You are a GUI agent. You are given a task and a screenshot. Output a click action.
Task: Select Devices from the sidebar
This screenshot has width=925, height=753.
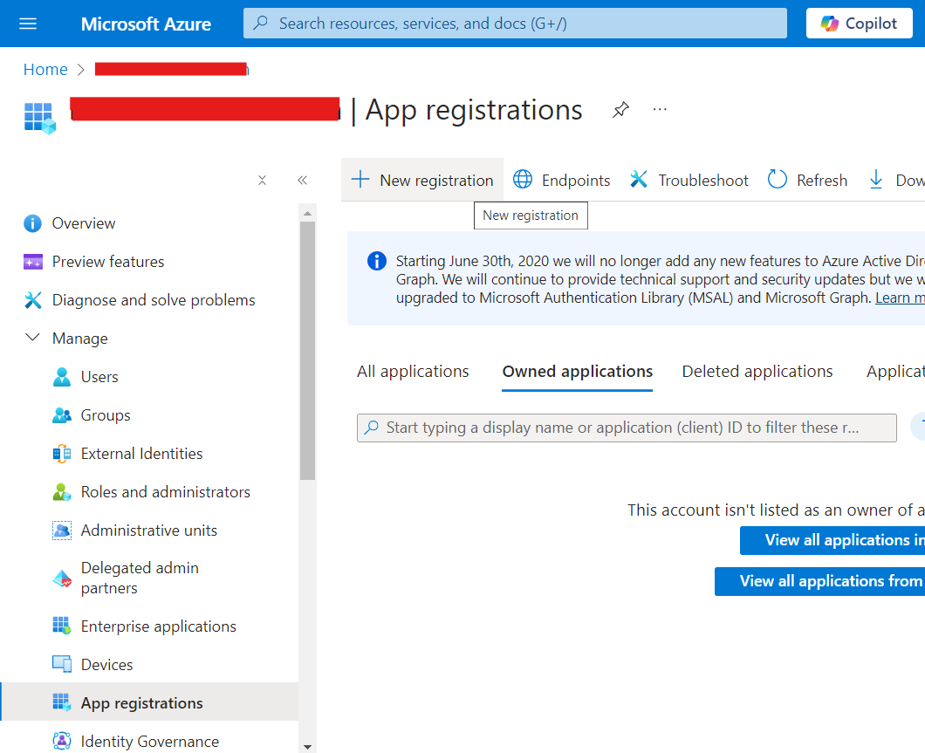click(106, 664)
